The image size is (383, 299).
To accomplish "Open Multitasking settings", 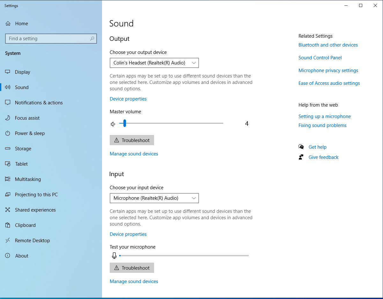I will tap(51, 179).
